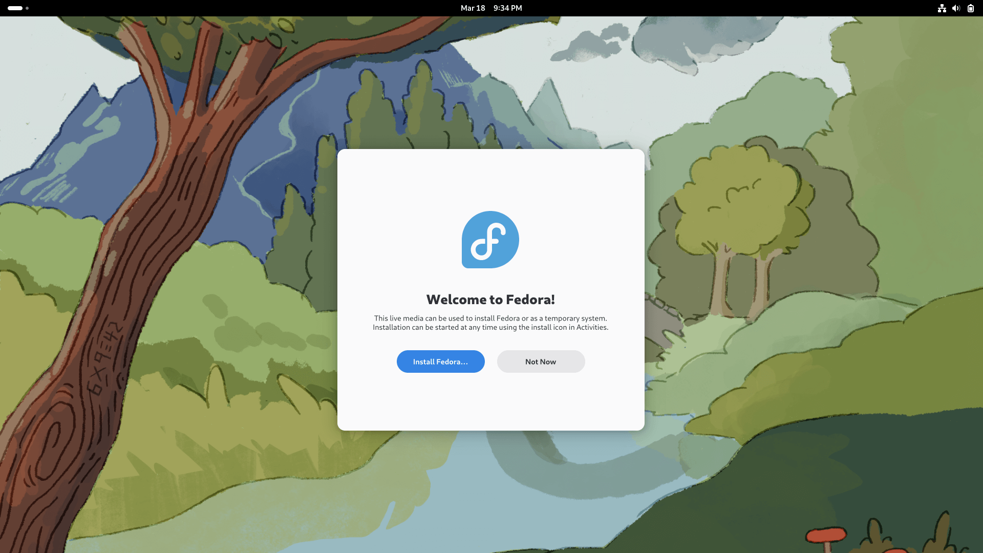Dismiss the welcome dialog with Not Now

point(541,361)
